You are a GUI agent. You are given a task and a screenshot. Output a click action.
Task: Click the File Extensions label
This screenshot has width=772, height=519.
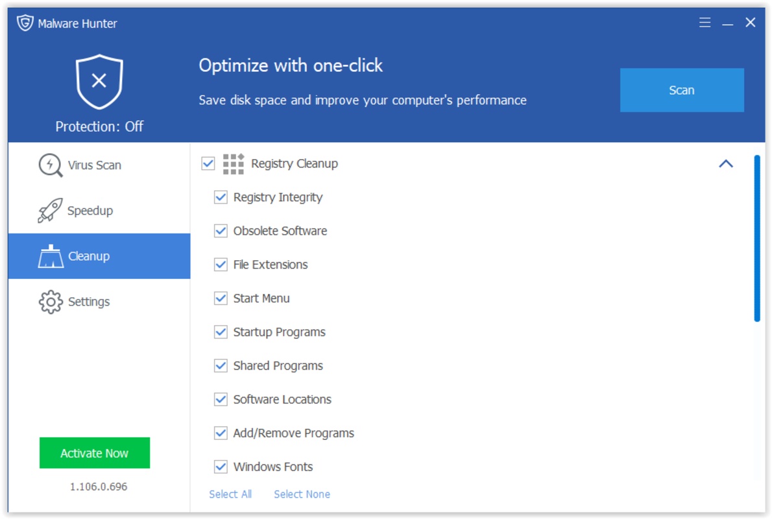coord(271,265)
